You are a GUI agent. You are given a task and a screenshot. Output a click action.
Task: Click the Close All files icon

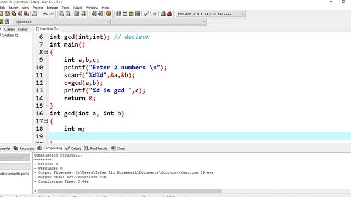click(26, 14)
